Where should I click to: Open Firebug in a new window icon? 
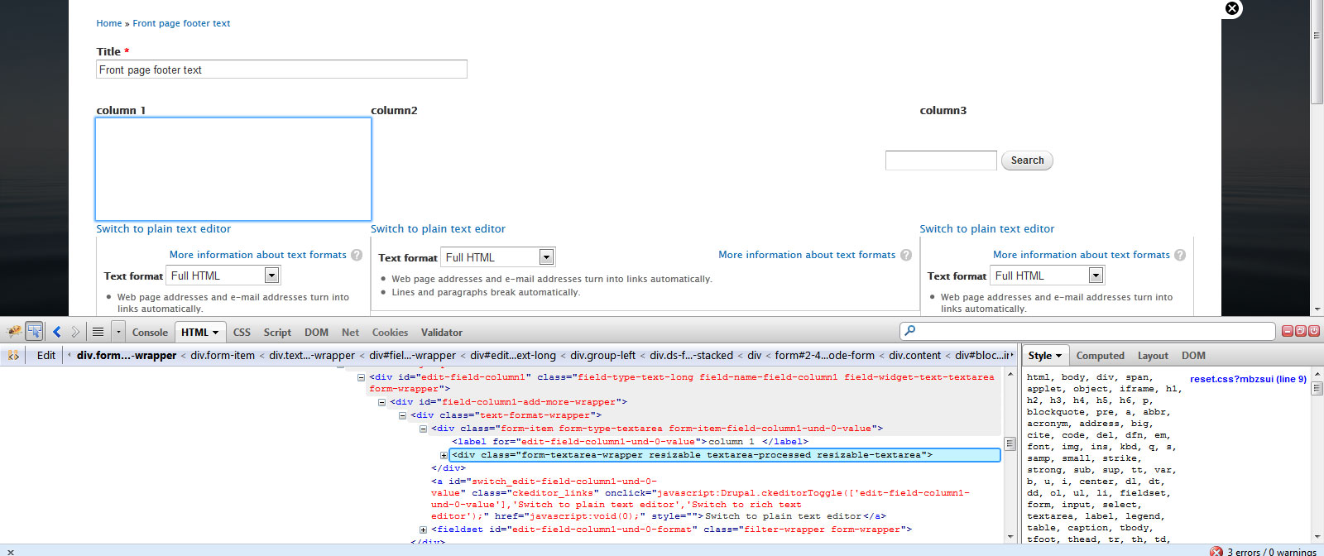pyautogui.click(x=1300, y=331)
